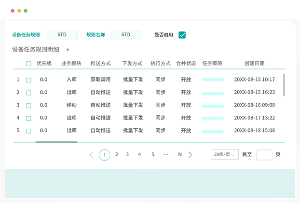Click the red window close dot
The height and width of the screenshot is (203, 300).
point(13,11)
